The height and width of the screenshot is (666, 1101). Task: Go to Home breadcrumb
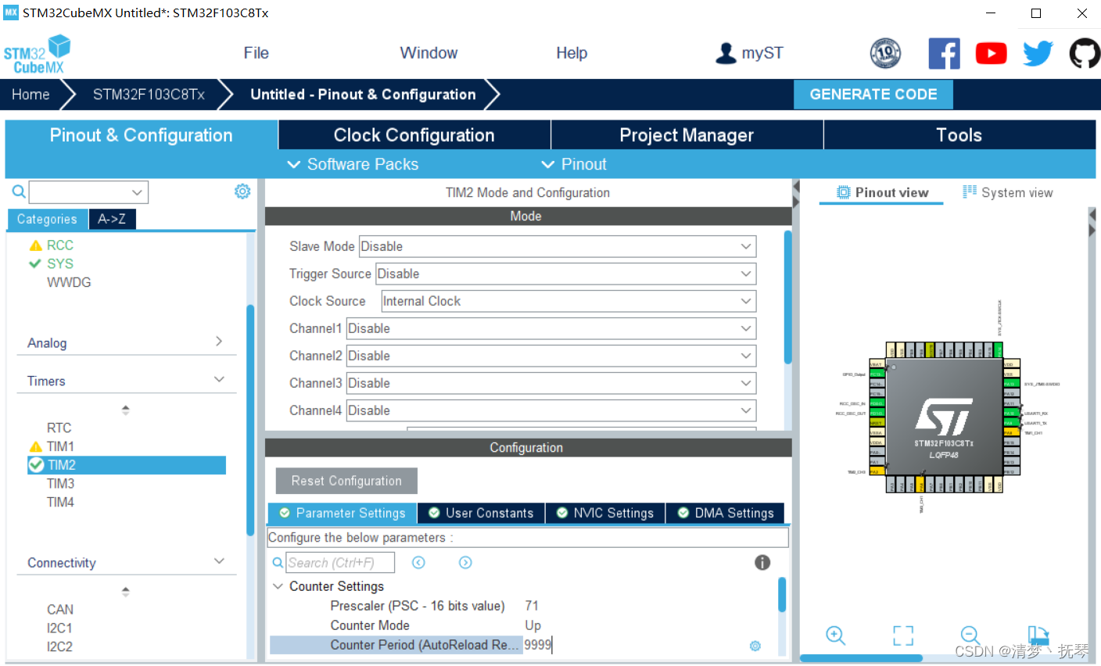(30, 94)
